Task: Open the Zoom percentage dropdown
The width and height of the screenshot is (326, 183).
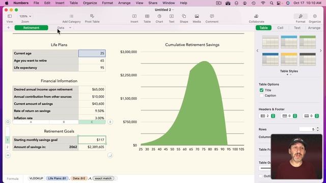Action: 25,16
